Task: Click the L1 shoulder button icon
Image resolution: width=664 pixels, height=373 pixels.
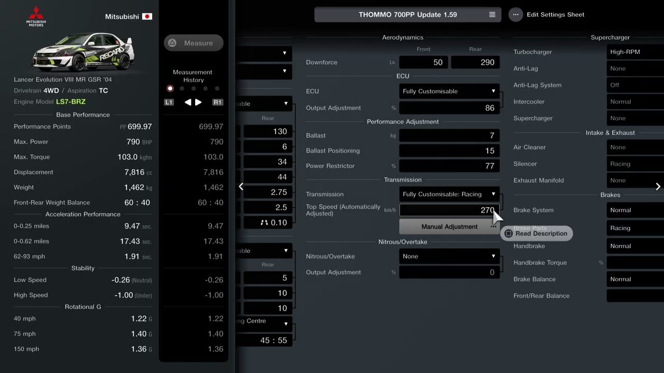Action: 169,103
